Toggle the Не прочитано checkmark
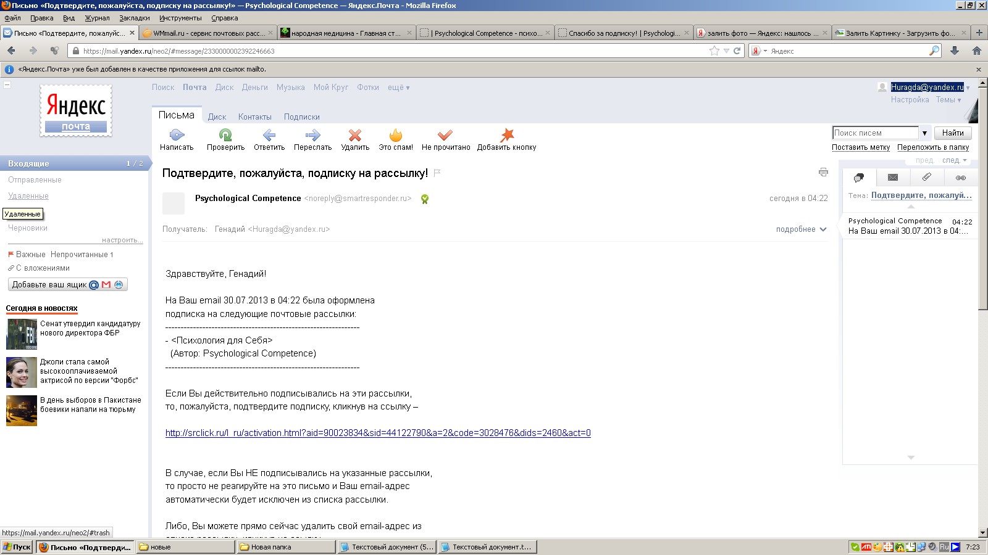 point(445,135)
